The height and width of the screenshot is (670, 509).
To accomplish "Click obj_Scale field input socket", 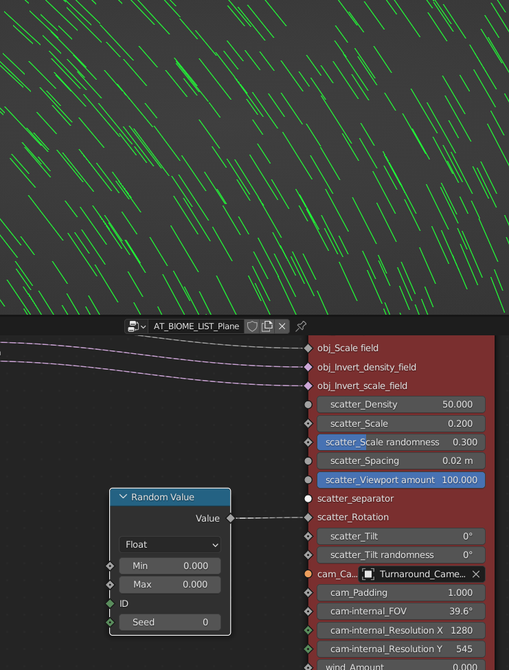I will coord(308,348).
